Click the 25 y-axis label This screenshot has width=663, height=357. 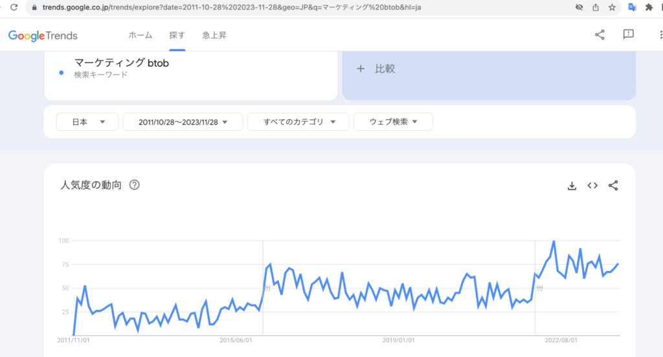65,312
